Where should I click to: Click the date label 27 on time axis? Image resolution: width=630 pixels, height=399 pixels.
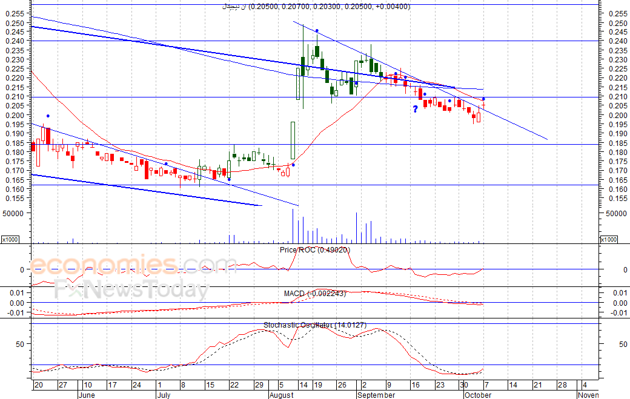(x=62, y=385)
